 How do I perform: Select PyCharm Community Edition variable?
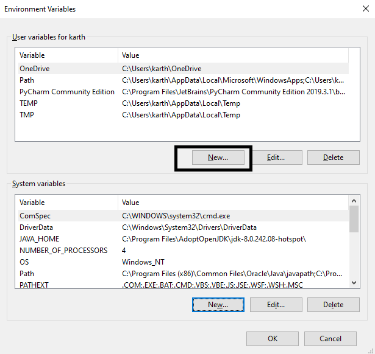tap(184, 92)
